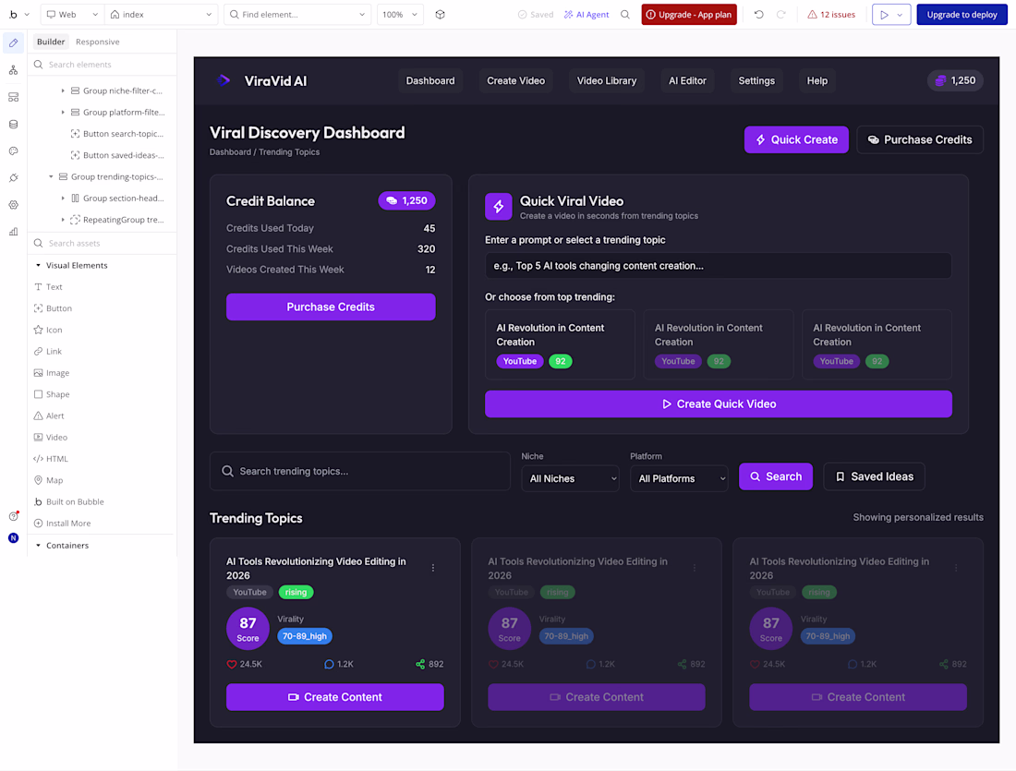The width and height of the screenshot is (1016, 771).
Task: Open the index page selector dropdown
Action: point(161,14)
